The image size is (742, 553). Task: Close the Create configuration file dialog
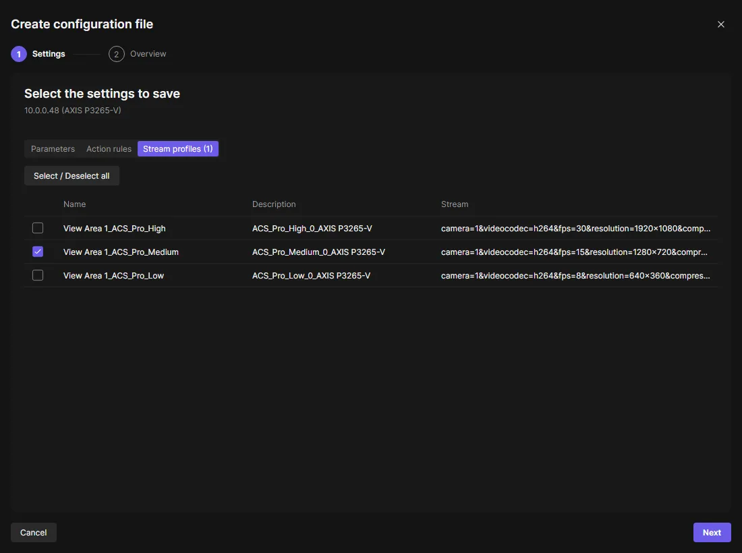(720, 24)
